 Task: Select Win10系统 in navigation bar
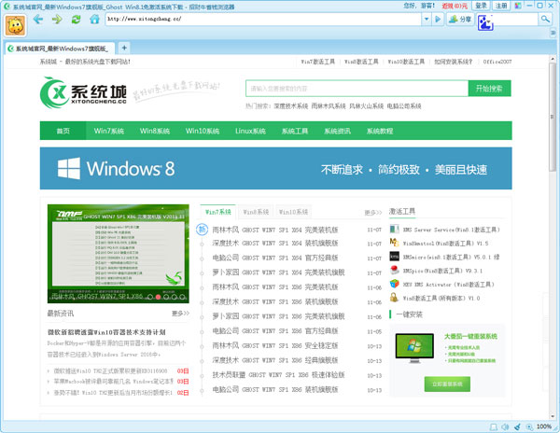click(x=203, y=131)
